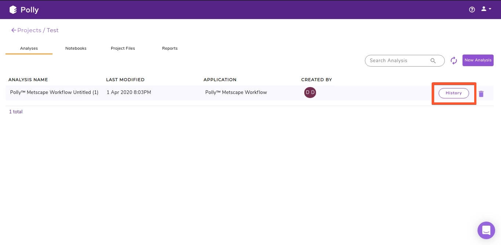Open the Polly Metscape Workflow Untitled analysis

[x=54, y=92]
